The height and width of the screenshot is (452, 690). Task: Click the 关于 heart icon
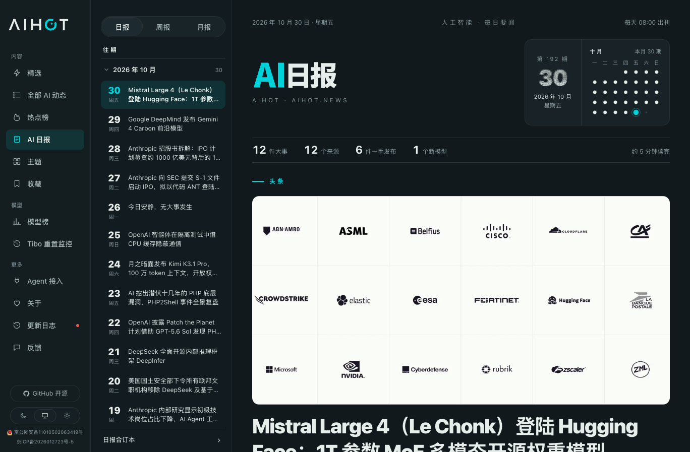pos(17,303)
